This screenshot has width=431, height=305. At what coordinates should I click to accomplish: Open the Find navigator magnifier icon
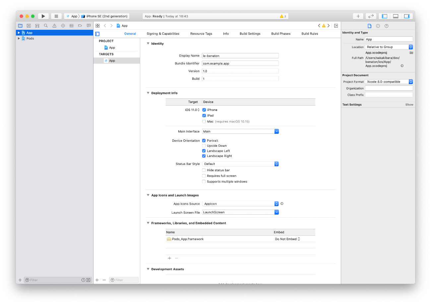click(46, 25)
